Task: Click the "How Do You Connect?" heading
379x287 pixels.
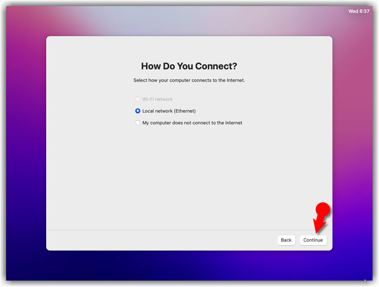Action: (x=189, y=66)
